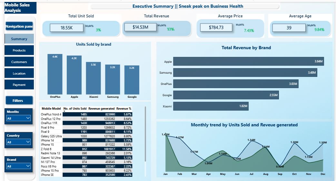Viewport: 336px width, 181px height.
Task: Click the Total Revenue $14.53M card
Action: [140, 28]
